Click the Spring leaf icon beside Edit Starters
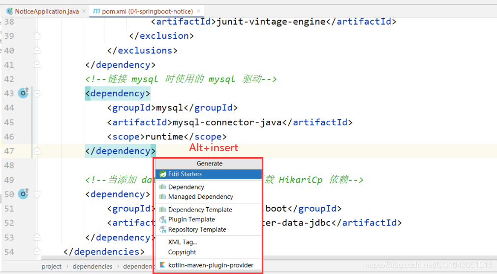Viewport: 497px width, 274px height. (x=162, y=174)
